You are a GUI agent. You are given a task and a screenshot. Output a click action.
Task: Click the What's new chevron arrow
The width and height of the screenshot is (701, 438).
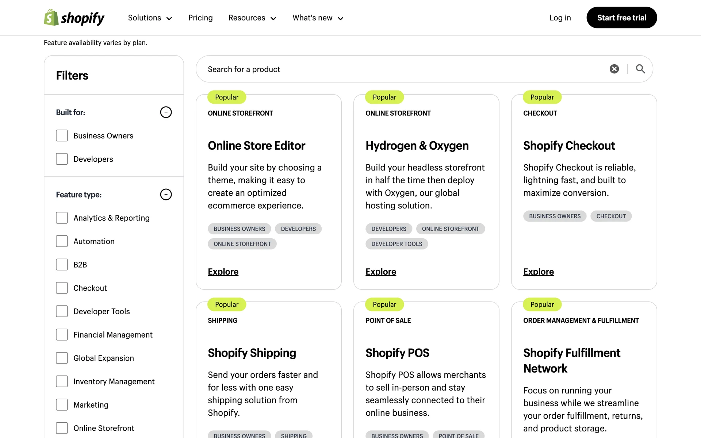[340, 18]
